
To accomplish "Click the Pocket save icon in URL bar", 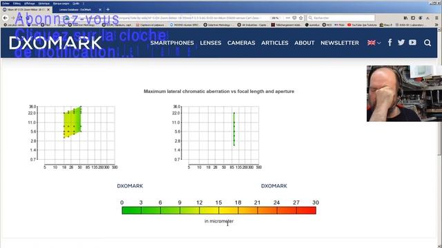I will [x=294, y=18].
